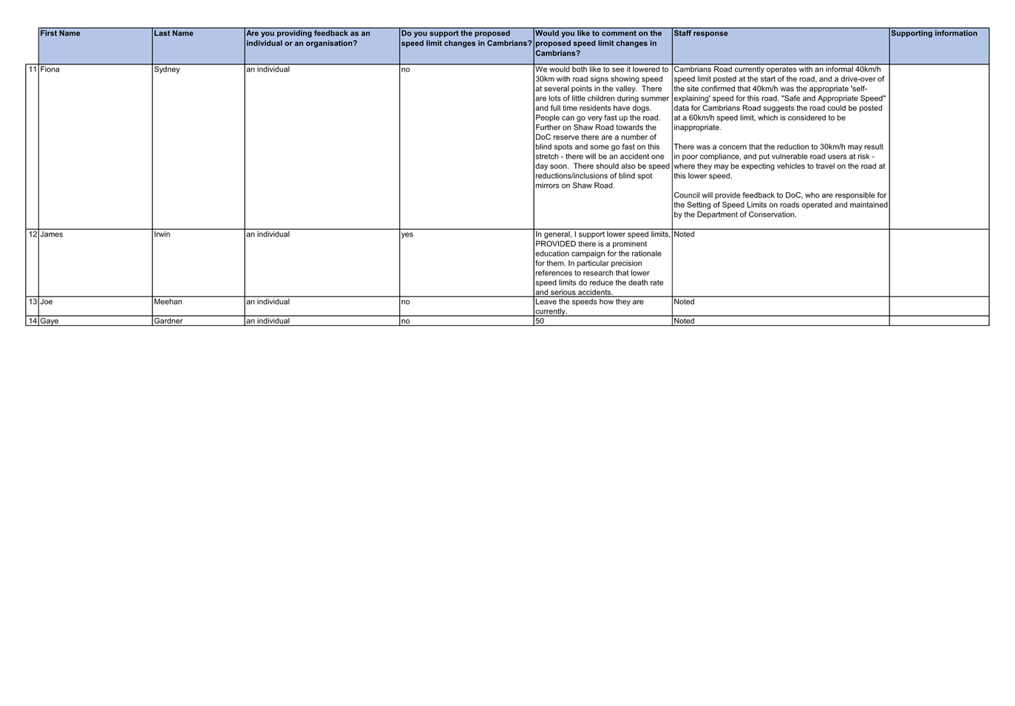
Task: Select the 'Staff response' column header
Action: (781, 46)
